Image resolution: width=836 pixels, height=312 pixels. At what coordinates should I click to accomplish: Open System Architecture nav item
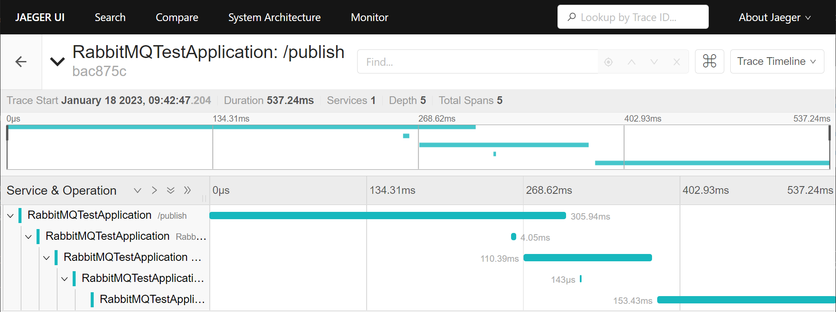[x=274, y=17]
